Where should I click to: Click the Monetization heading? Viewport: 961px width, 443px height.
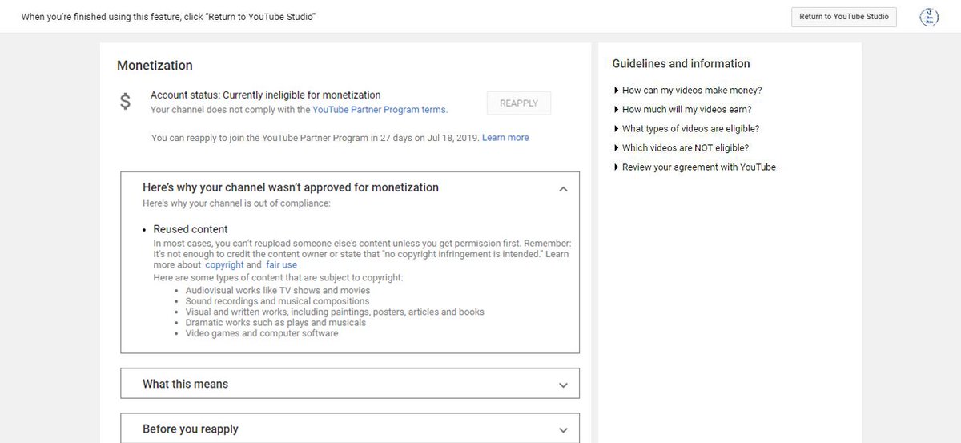click(155, 66)
